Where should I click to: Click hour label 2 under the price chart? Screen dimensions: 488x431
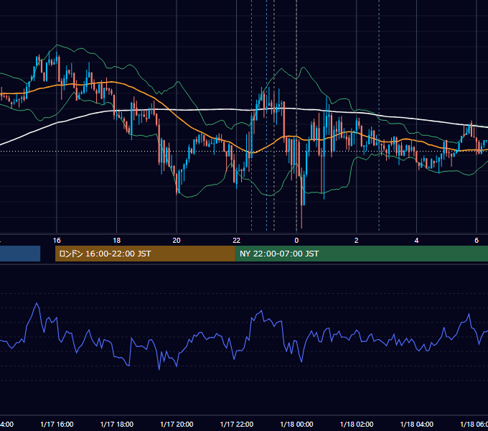pyautogui.click(x=357, y=241)
